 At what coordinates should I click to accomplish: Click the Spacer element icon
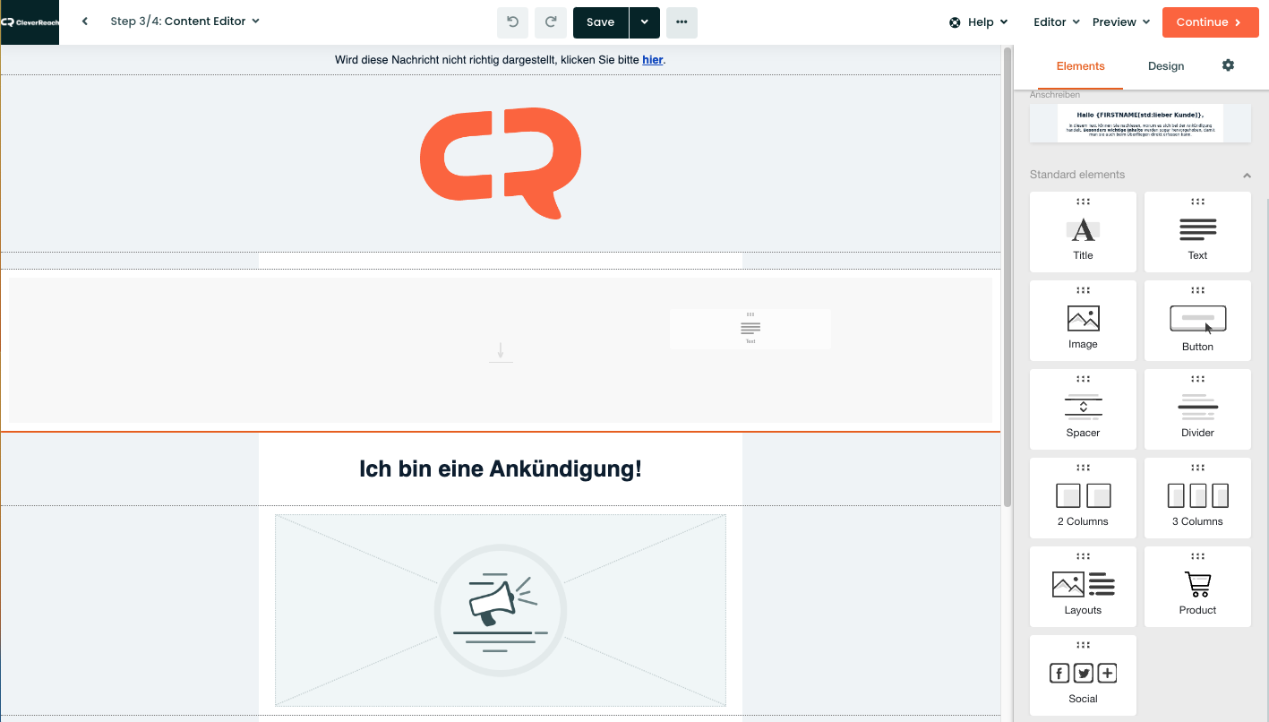click(x=1083, y=409)
